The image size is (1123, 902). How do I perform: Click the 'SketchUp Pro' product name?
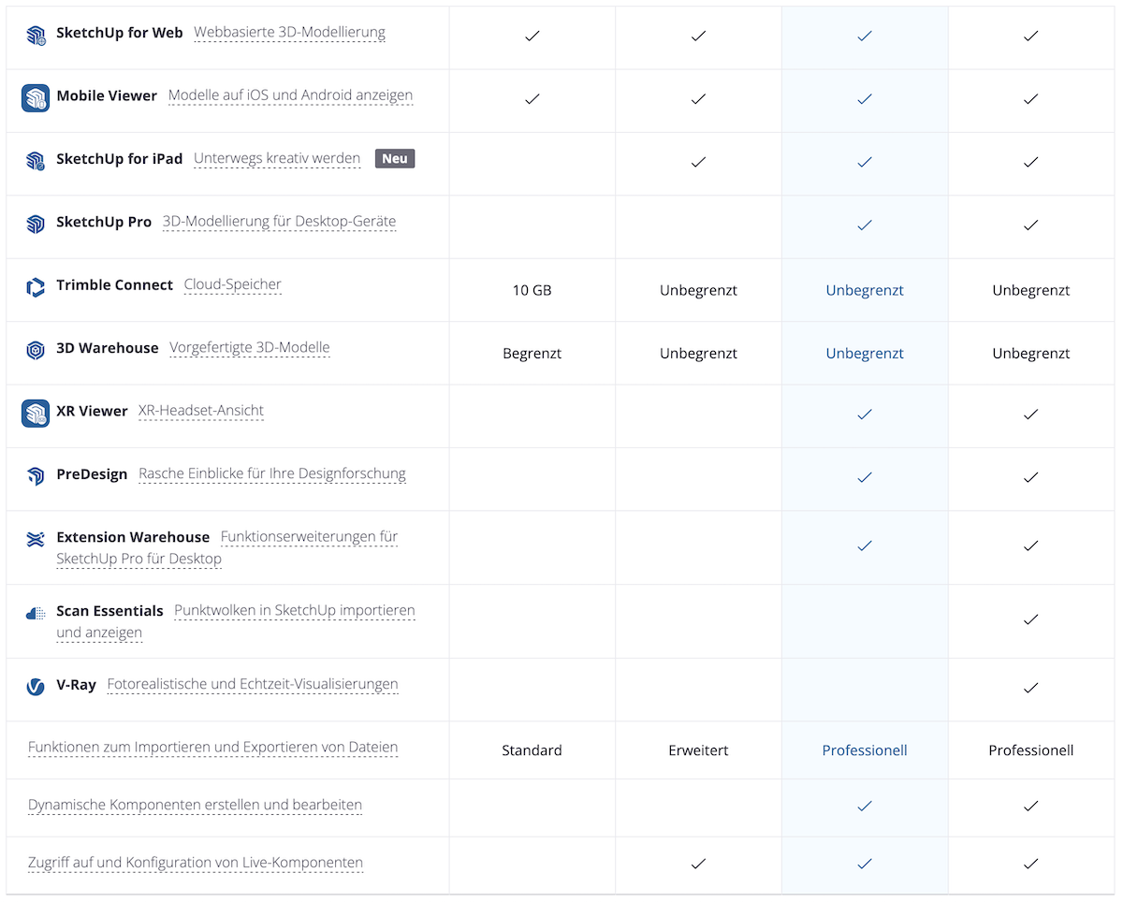click(104, 222)
